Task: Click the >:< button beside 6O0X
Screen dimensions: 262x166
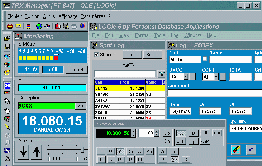Action: coord(81,106)
